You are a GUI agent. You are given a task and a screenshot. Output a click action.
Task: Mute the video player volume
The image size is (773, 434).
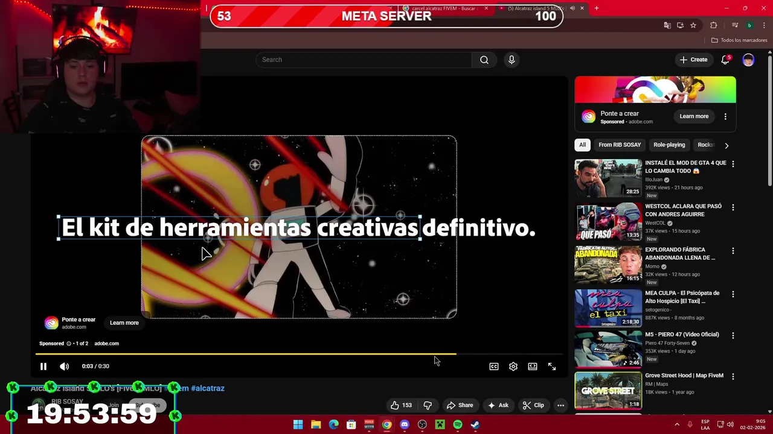tap(64, 366)
